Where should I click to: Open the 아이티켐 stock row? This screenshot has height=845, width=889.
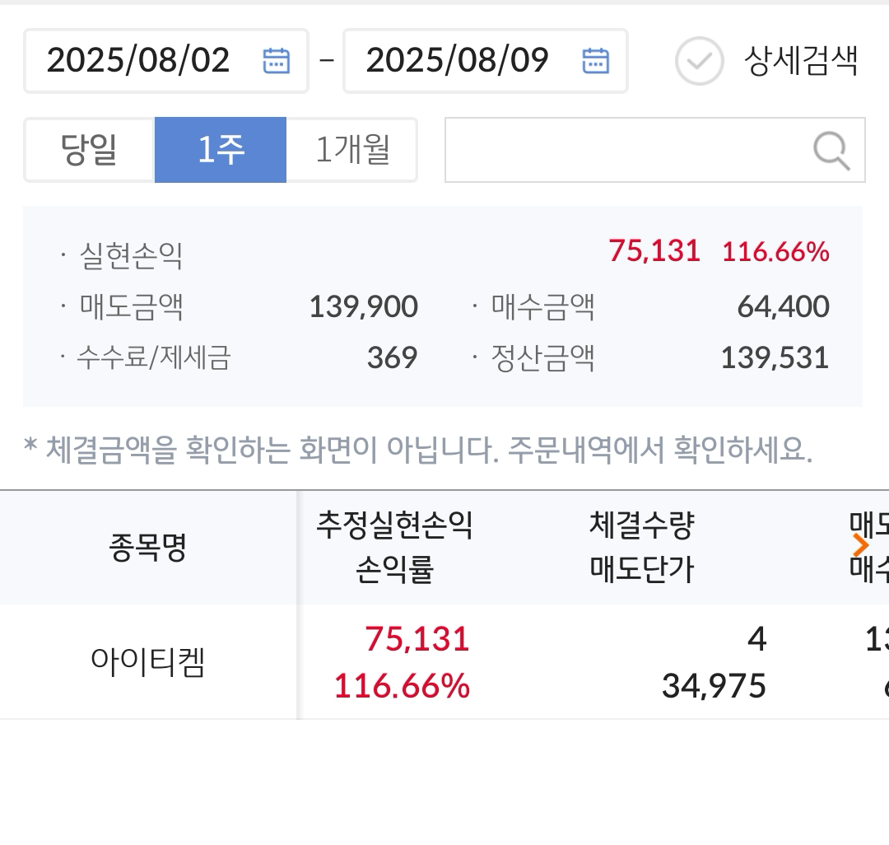(444, 662)
